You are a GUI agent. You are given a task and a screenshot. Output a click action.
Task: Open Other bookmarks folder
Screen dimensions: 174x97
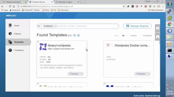156,10
